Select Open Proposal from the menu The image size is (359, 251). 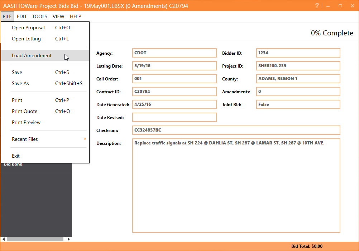click(x=28, y=28)
